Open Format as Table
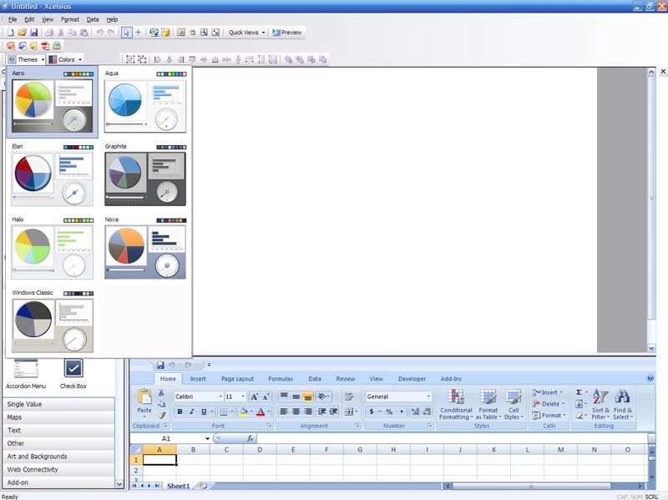Screen dimensions: 668x500 click(x=488, y=404)
